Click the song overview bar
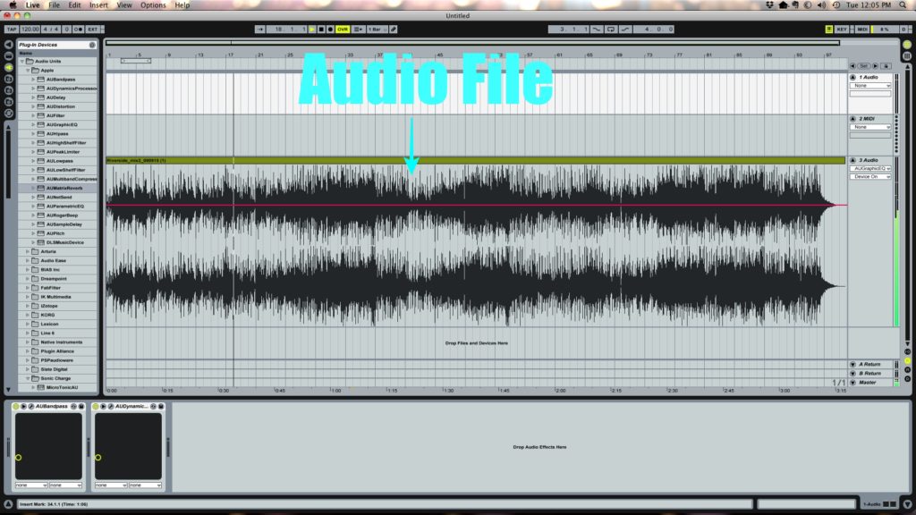Screen dimensions: 916x515 [472, 43]
